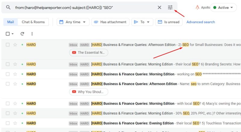The image size is (241, 132).
Task: Star the "Macy's" email row
Action: 15,103
